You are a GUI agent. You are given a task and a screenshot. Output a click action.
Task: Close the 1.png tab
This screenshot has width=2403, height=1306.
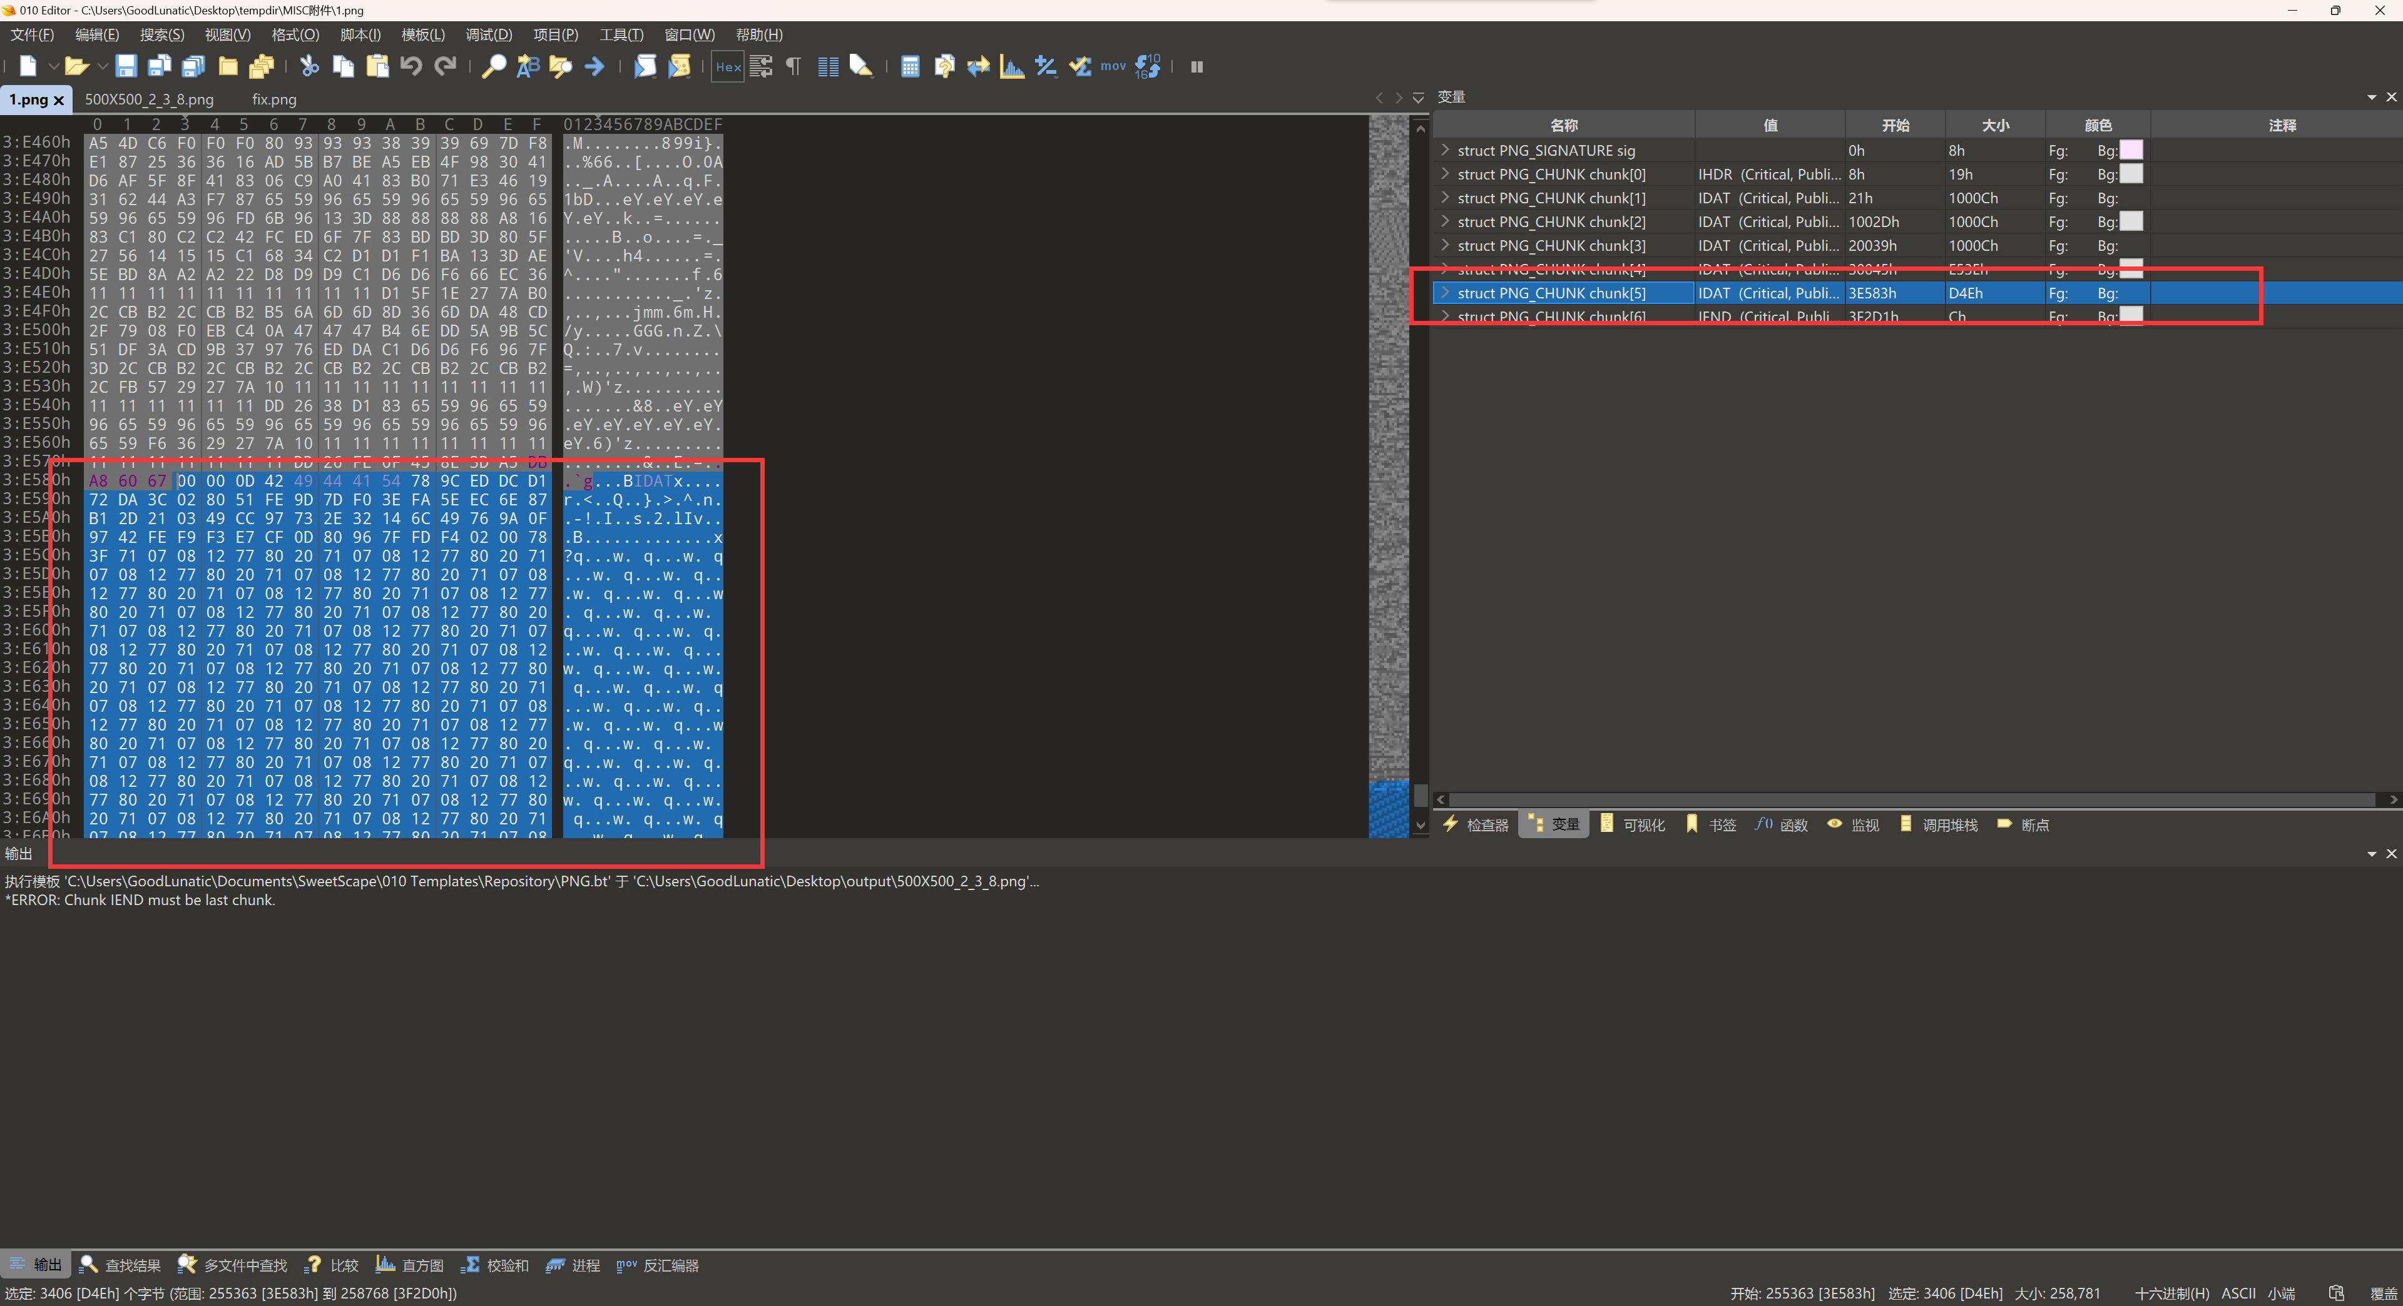click(x=59, y=99)
